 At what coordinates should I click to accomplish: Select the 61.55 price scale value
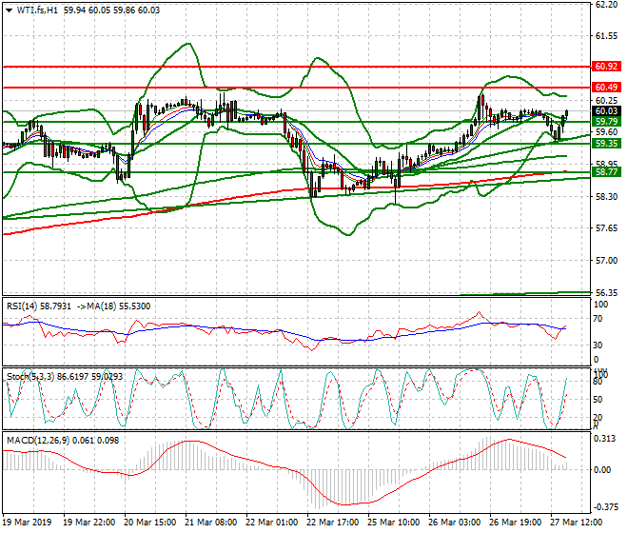606,36
